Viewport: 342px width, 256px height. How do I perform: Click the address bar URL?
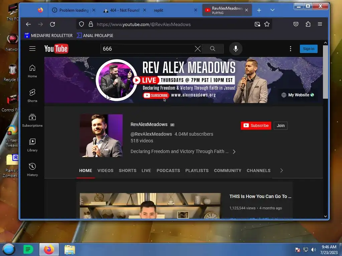click(x=144, y=24)
